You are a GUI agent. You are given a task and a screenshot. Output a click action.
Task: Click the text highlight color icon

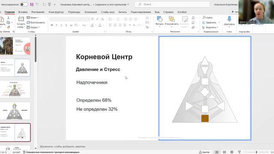click(92, 25)
